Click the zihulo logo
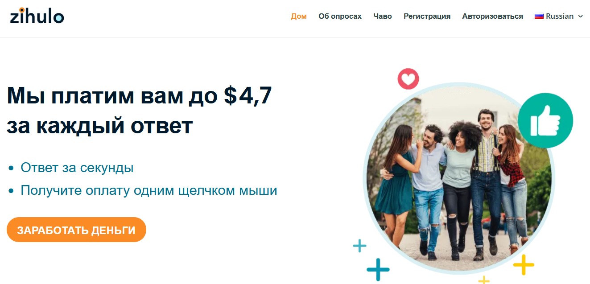 (x=37, y=16)
